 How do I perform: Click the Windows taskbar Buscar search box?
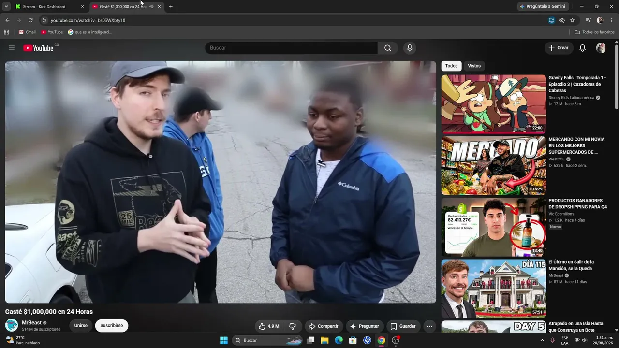pos(267,340)
